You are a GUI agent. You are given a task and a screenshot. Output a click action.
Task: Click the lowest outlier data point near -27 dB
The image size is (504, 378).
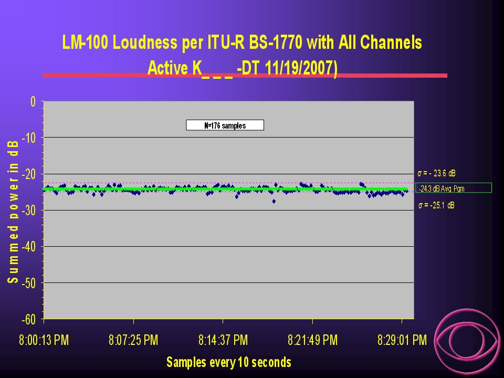274,201
